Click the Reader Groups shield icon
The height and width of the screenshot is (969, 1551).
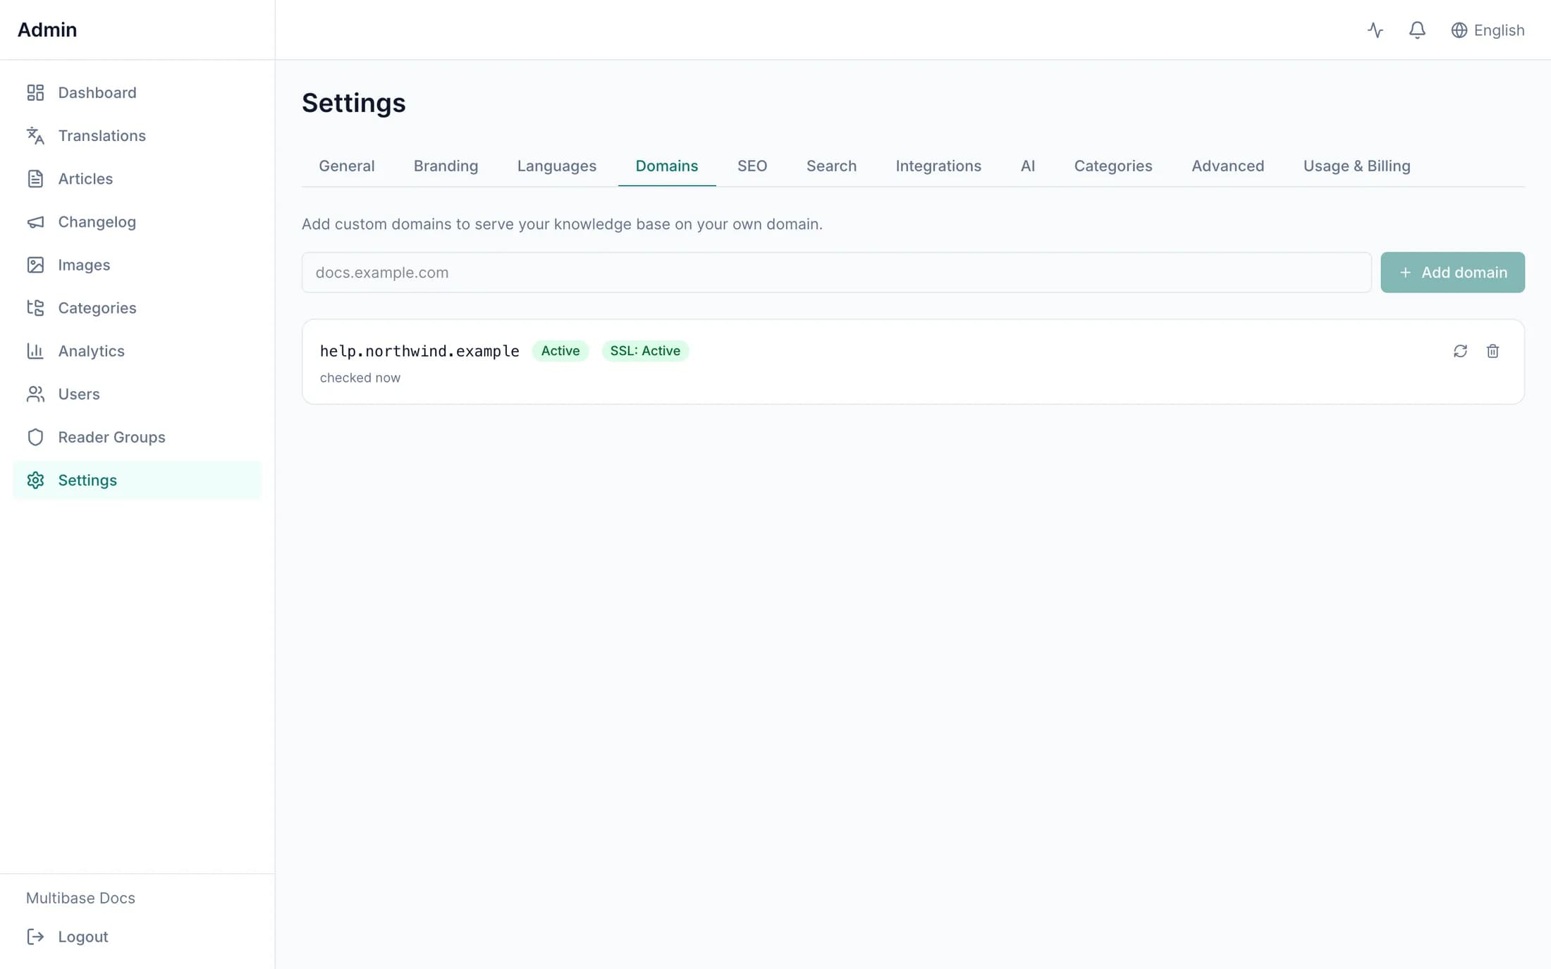click(x=35, y=437)
